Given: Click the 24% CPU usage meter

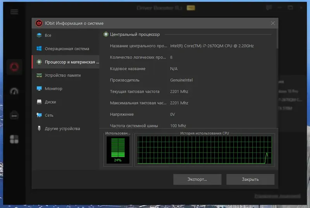Looking at the screenshot, I should point(118,150).
